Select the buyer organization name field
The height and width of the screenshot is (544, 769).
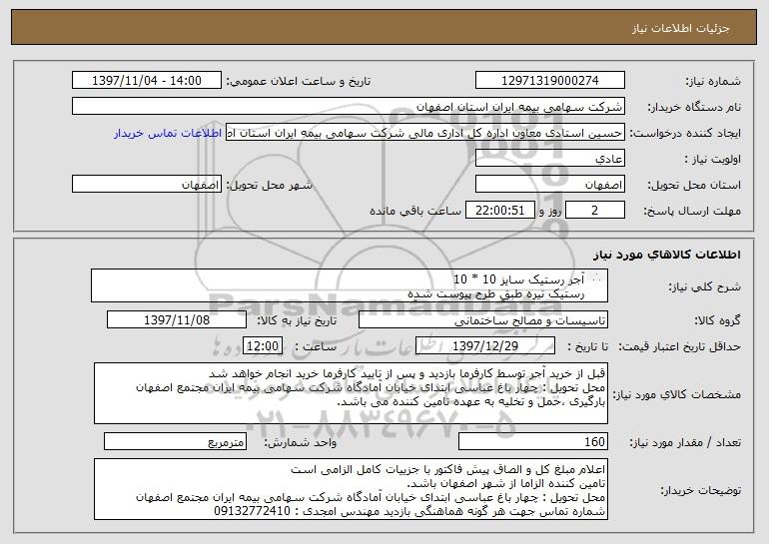[x=349, y=107]
